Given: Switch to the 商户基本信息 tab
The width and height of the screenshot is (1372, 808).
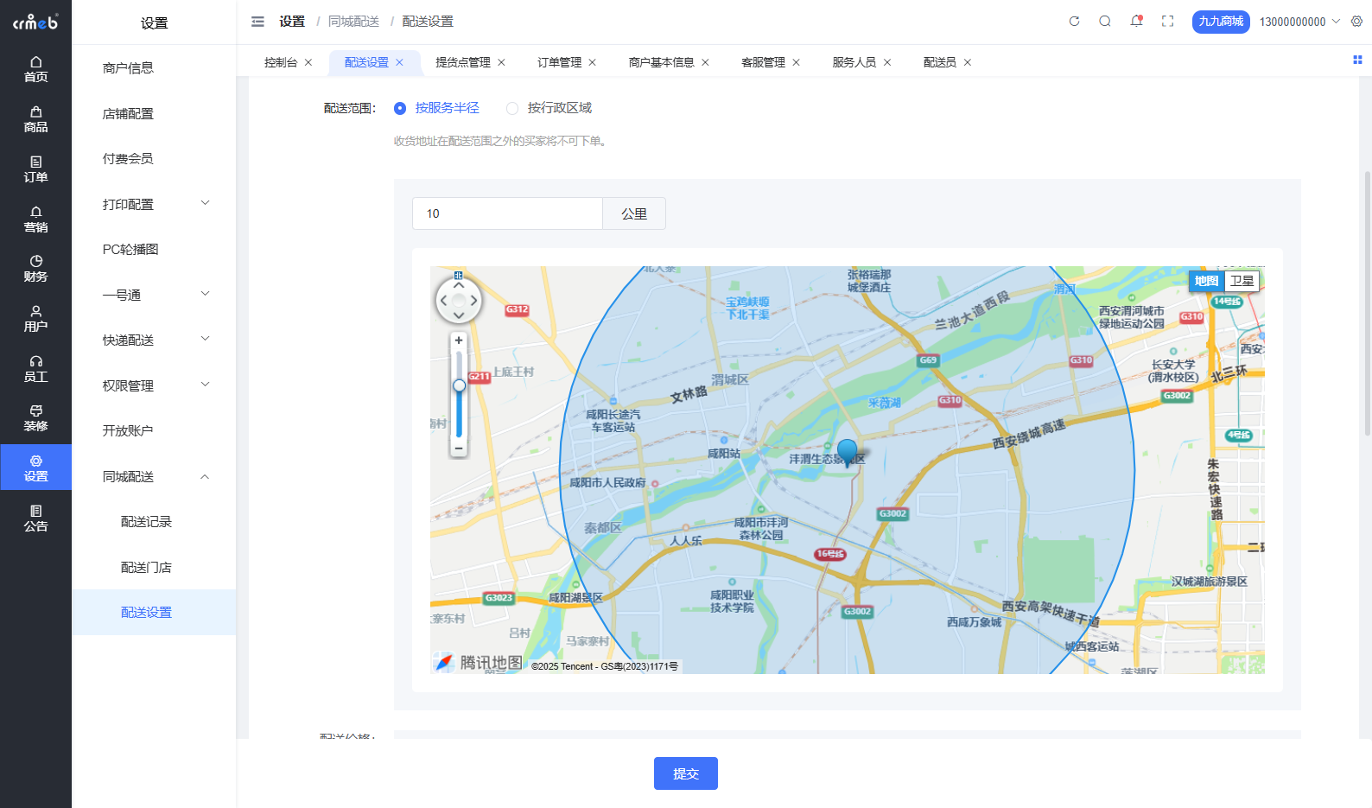Looking at the screenshot, I should (661, 62).
